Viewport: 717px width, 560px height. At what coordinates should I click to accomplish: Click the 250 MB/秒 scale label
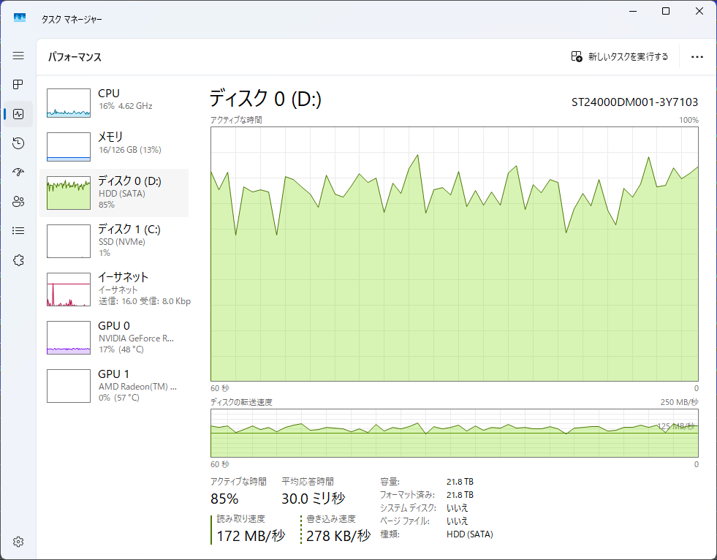(x=680, y=402)
